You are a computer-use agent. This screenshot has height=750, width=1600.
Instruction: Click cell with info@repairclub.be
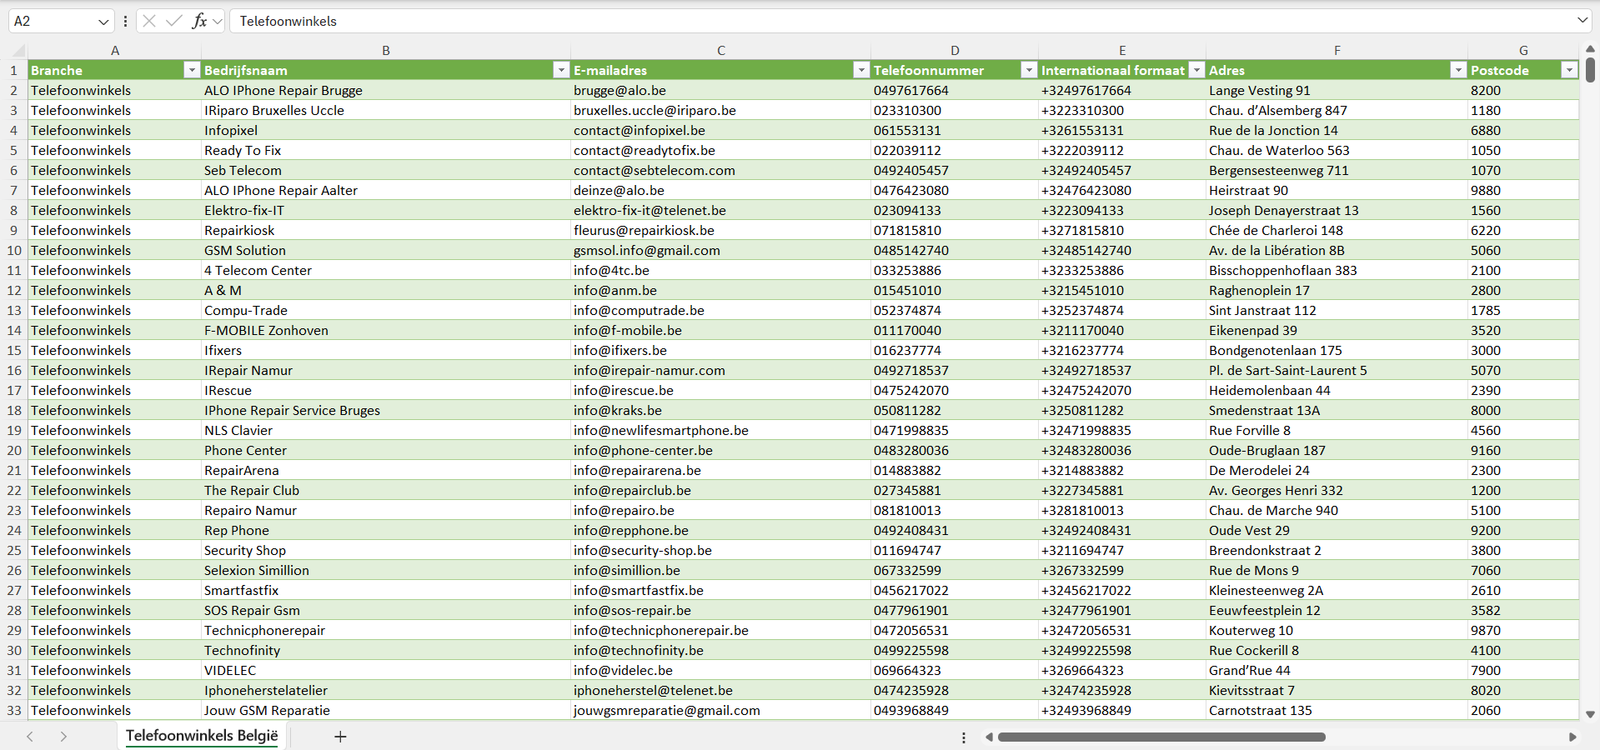click(632, 490)
